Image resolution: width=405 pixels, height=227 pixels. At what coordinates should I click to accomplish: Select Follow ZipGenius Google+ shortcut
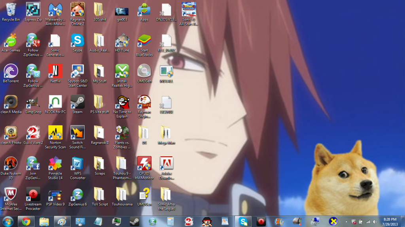[x=33, y=45]
